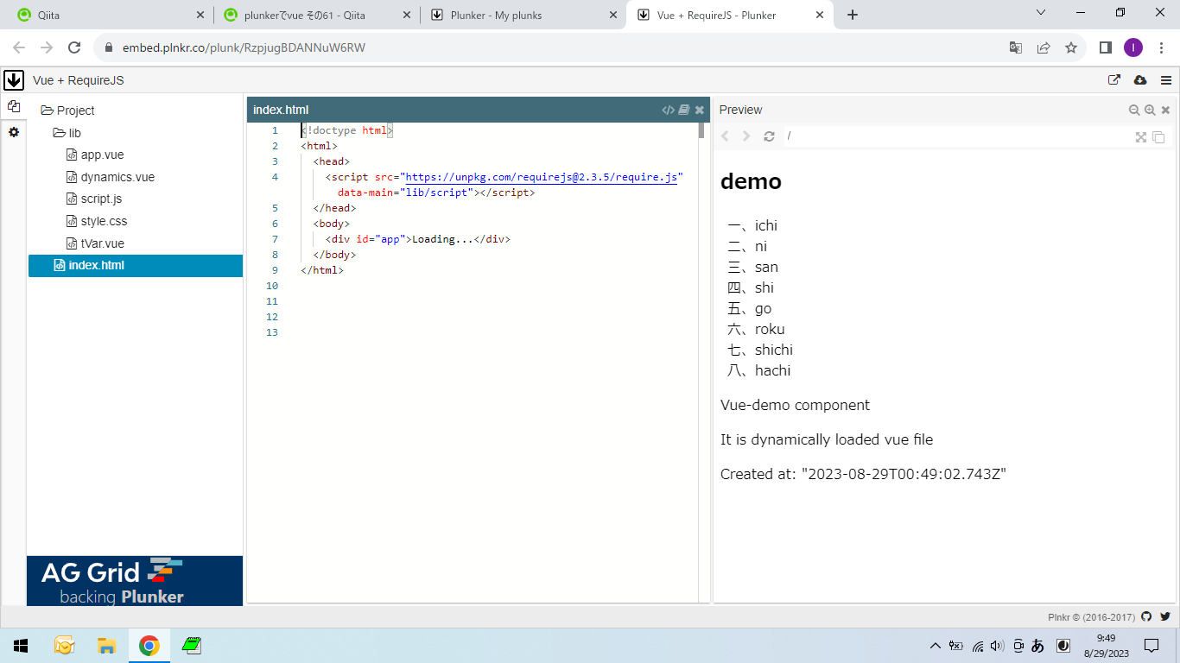This screenshot has width=1180, height=663.
Task: Open Chrome three-dot menu
Action: (x=1161, y=47)
